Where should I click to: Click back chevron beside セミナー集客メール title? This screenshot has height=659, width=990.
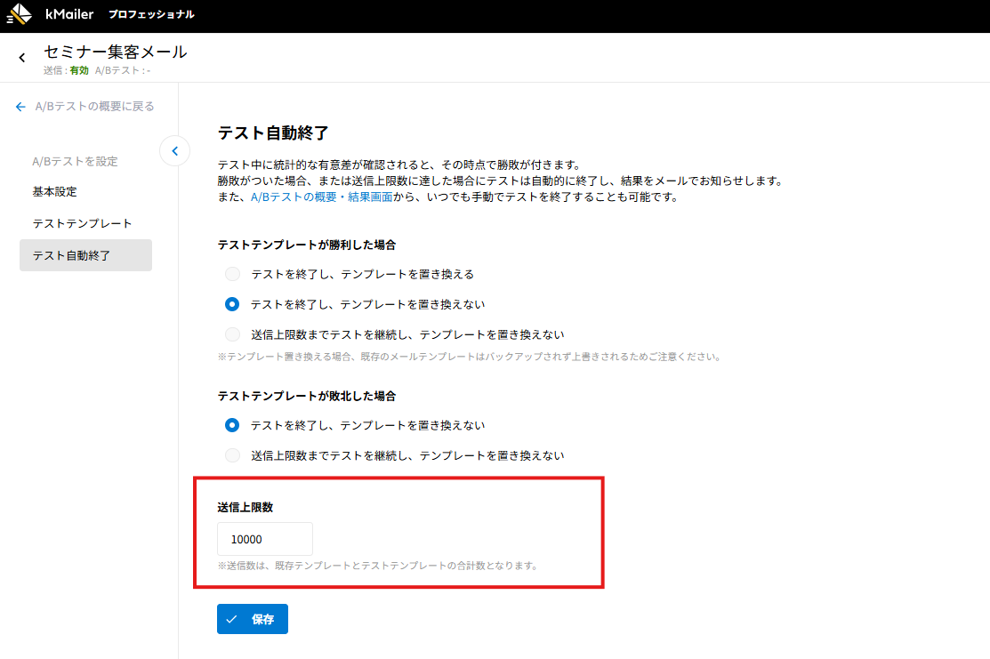coord(22,59)
